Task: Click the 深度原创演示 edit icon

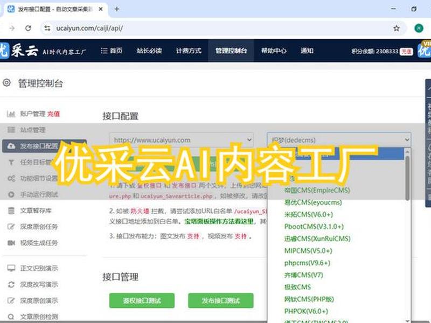Action: 11,300
